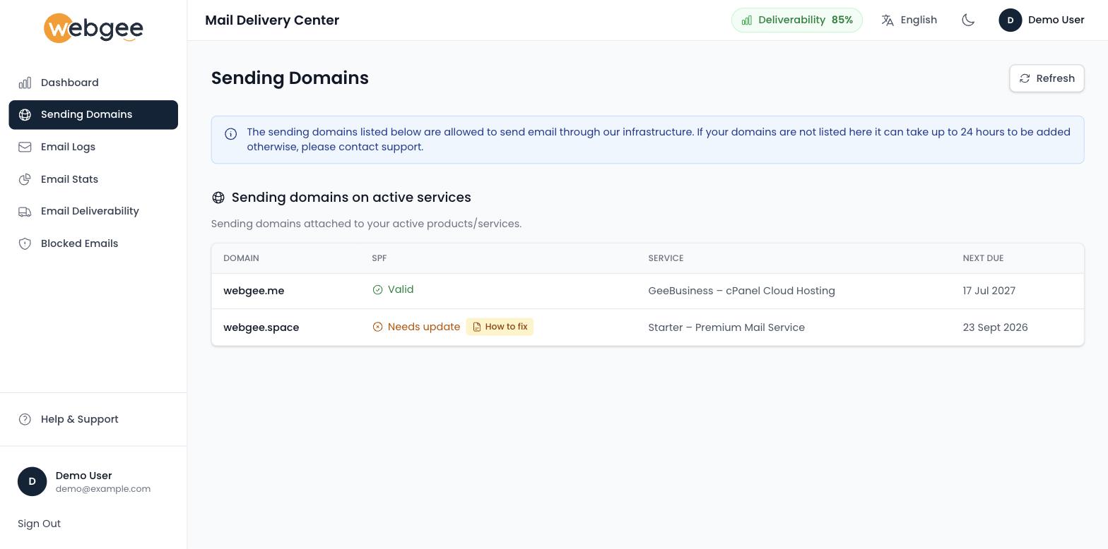The height and width of the screenshot is (549, 1108).
Task: Click the Demo User avatar in sidebar footer
Action: tap(32, 481)
